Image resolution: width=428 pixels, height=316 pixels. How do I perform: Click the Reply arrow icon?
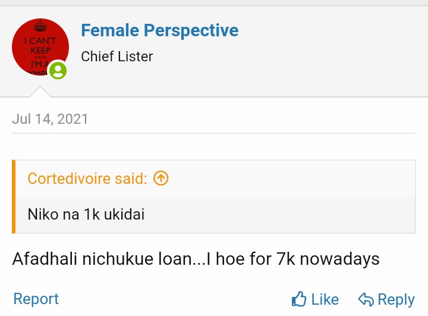pos(366,299)
